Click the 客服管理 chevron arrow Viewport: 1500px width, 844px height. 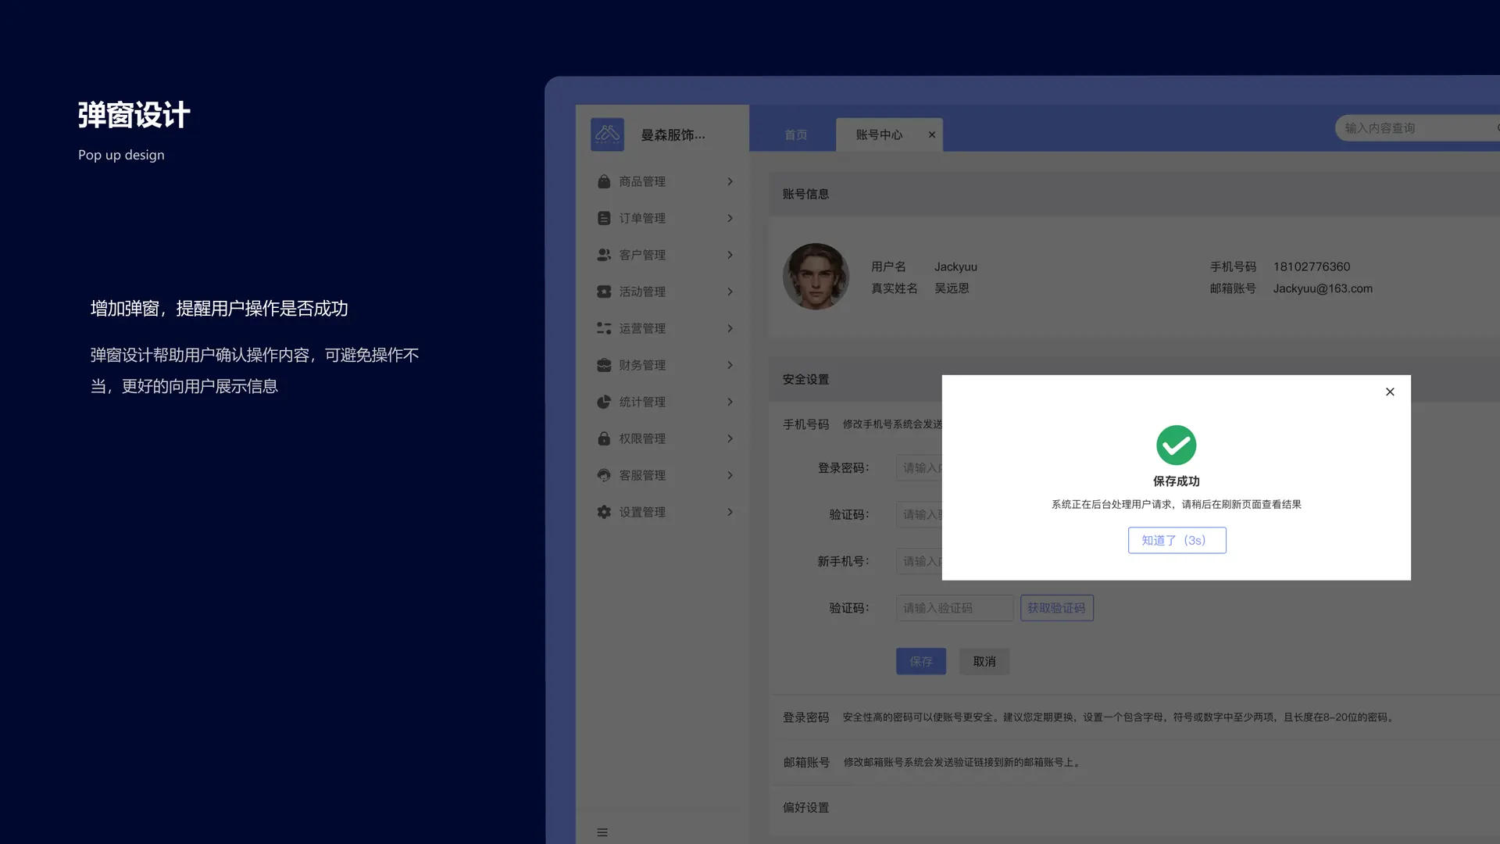730,475
